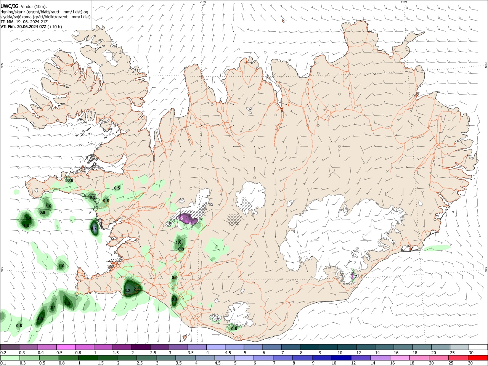Image resolution: width=488 pixels, height=366 pixels.
Task: Pick darkest purple sleet swatch between 2 and 2.5
Action: tap(141, 347)
